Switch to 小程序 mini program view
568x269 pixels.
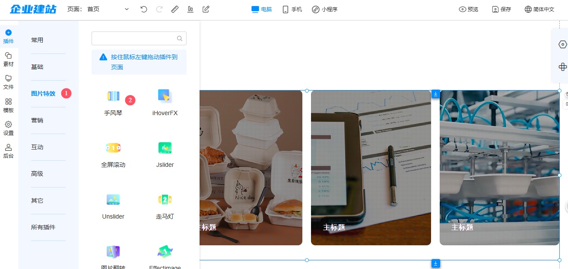(324, 9)
